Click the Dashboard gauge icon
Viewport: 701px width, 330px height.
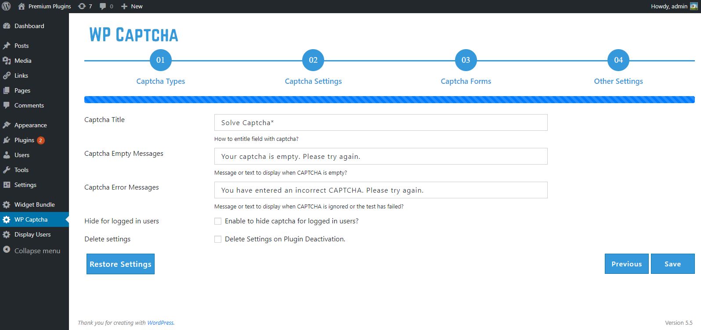pyautogui.click(x=7, y=26)
